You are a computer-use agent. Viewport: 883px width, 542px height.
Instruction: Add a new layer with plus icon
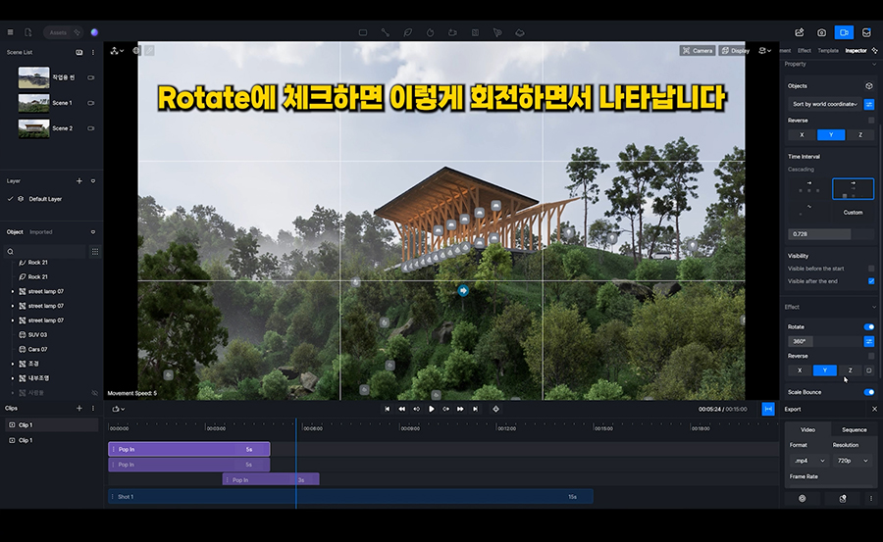click(x=78, y=181)
